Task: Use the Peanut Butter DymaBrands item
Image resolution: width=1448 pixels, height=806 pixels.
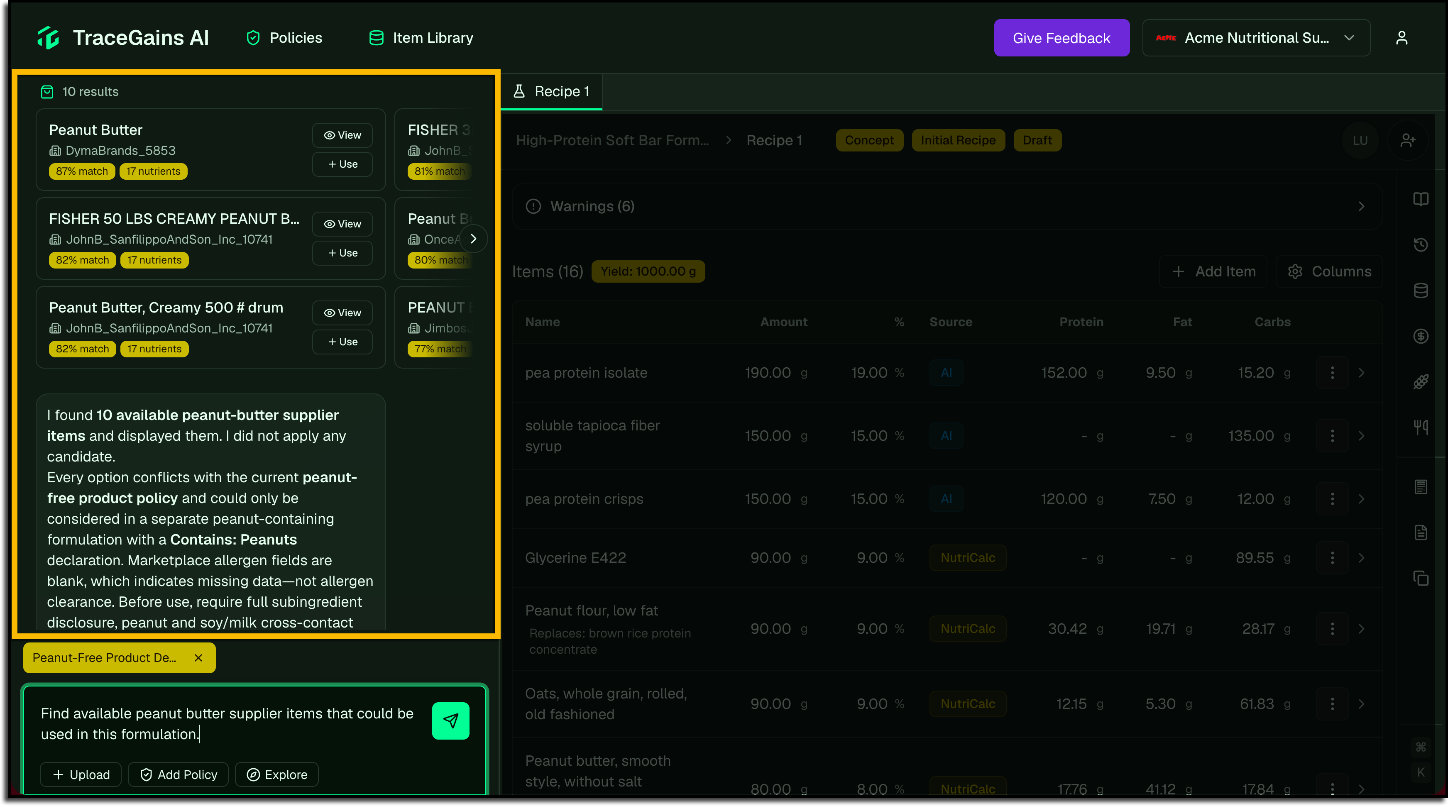Action: (x=342, y=164)
